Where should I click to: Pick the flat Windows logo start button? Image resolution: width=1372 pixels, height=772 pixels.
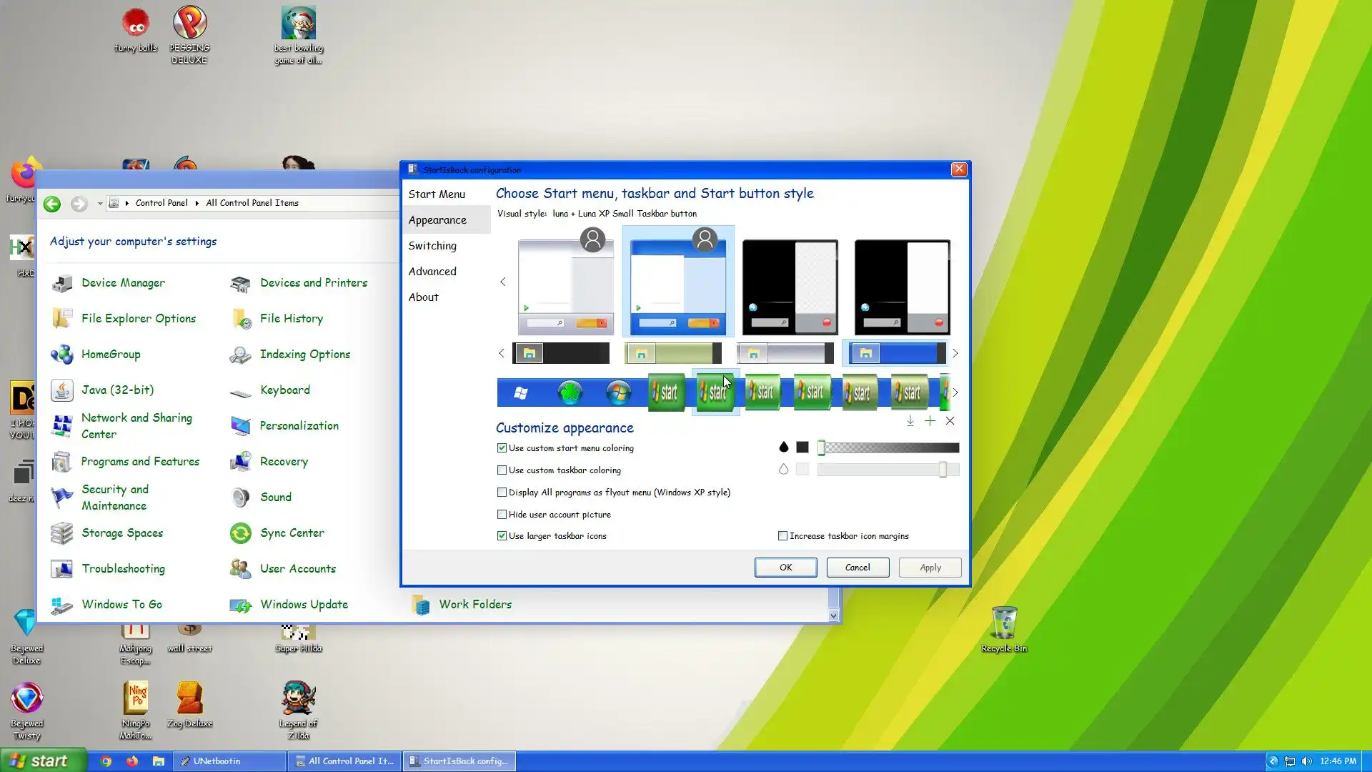click(x=521, y=392)
